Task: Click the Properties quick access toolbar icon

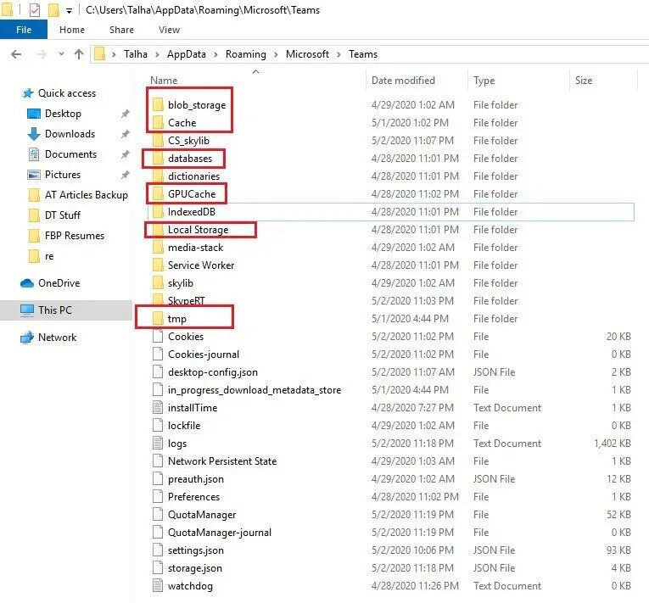Action: (35, 10)
